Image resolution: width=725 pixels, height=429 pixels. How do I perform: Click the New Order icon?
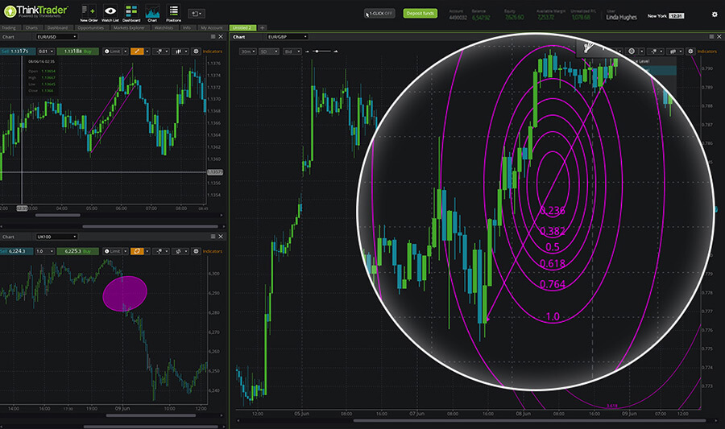[89, 13]
